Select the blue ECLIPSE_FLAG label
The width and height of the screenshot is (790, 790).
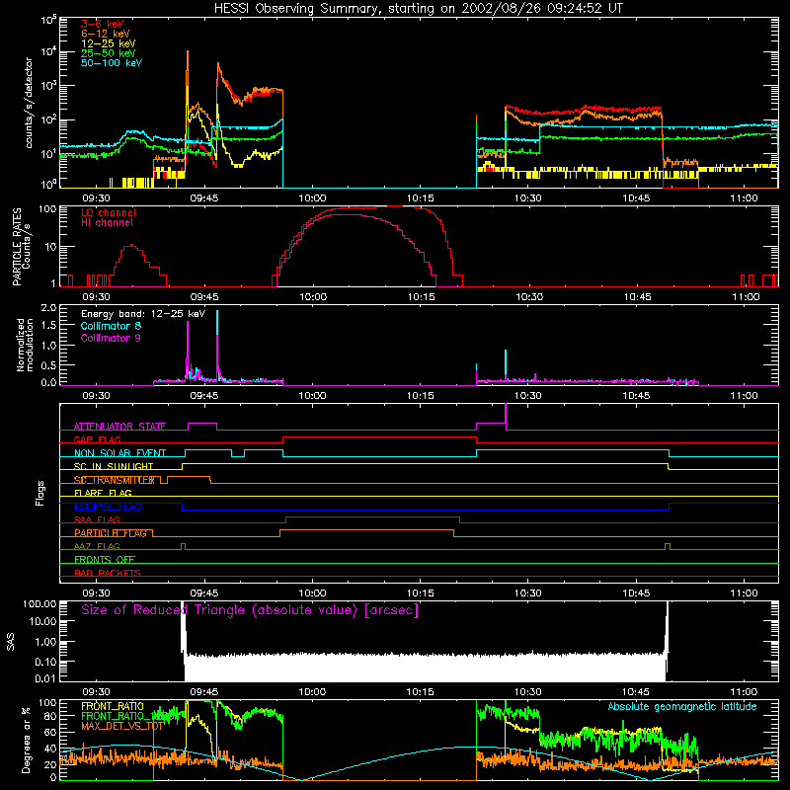[x=108, y=507]
